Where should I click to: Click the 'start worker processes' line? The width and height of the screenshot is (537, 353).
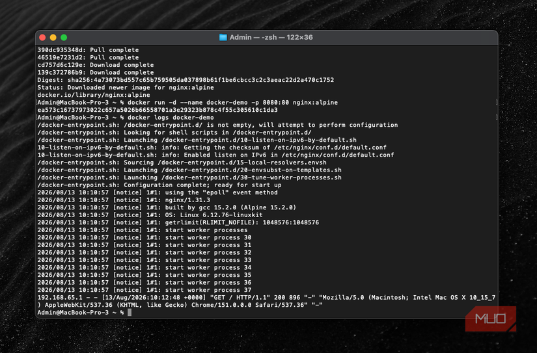coord(143,230)
